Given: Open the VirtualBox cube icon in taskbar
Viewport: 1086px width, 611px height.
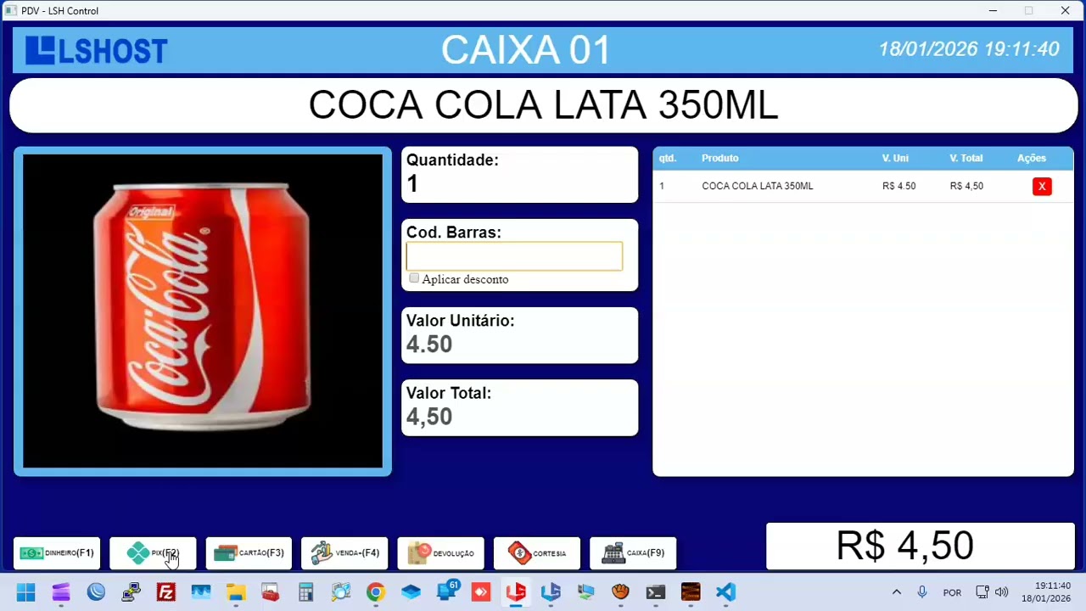Looking at the screenshot, I should (411, 592).
